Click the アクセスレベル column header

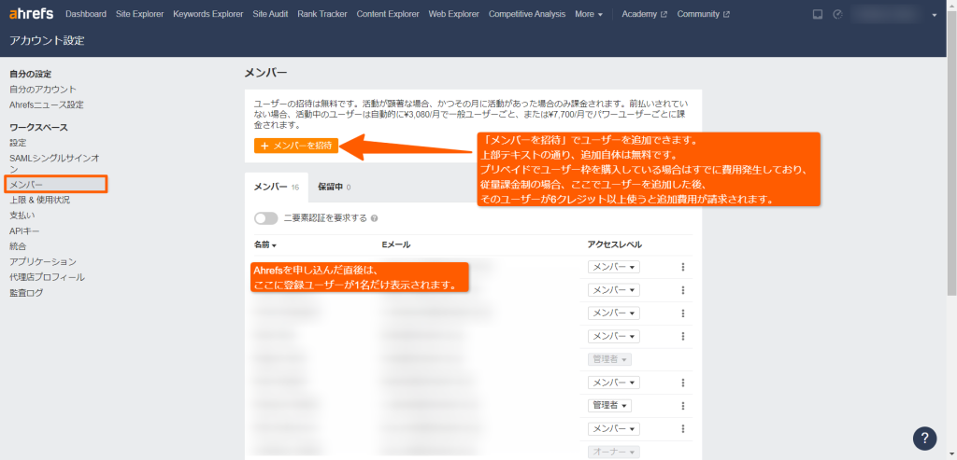(x=615, y=244)
